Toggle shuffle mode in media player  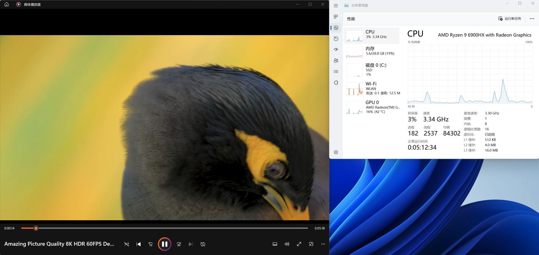coord(127,244)
